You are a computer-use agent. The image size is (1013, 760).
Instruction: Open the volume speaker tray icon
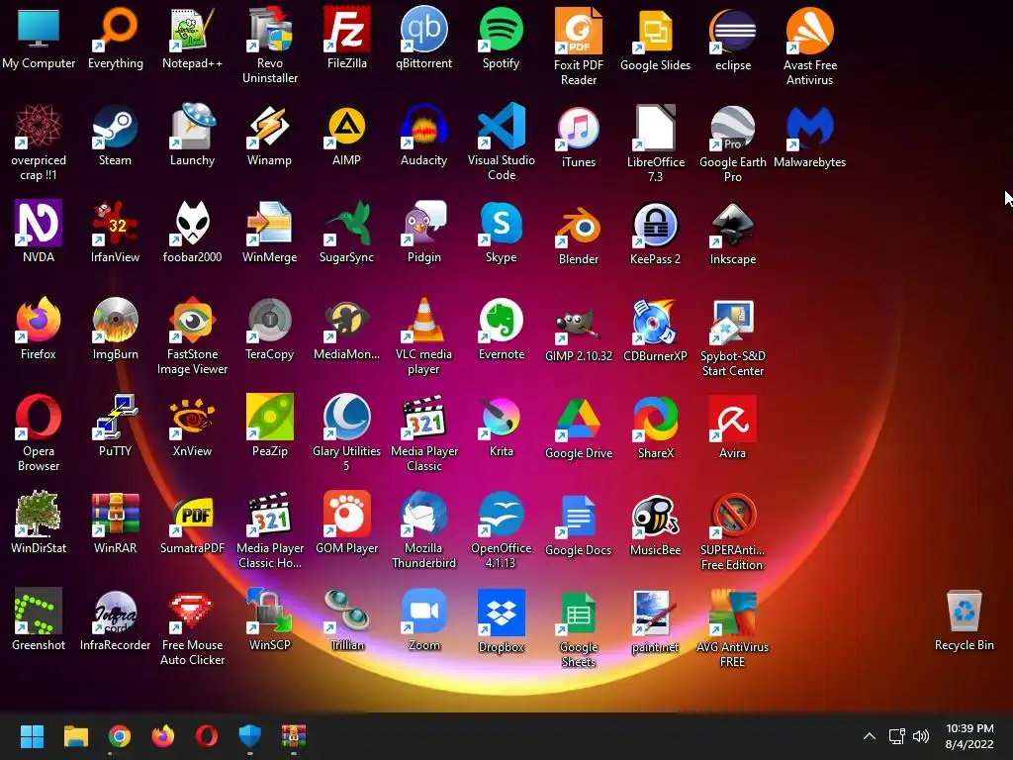(921, 736)
